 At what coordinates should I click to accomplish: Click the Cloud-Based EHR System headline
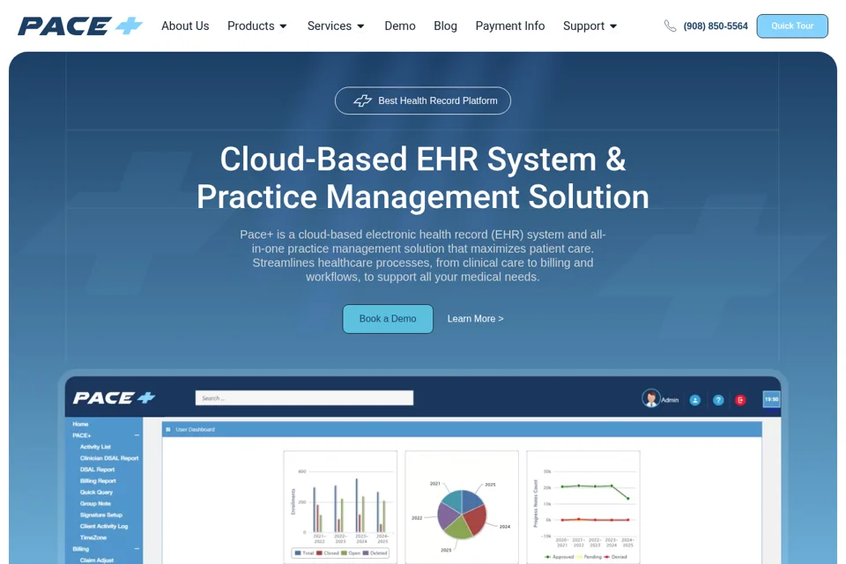[x=423, y=177]
